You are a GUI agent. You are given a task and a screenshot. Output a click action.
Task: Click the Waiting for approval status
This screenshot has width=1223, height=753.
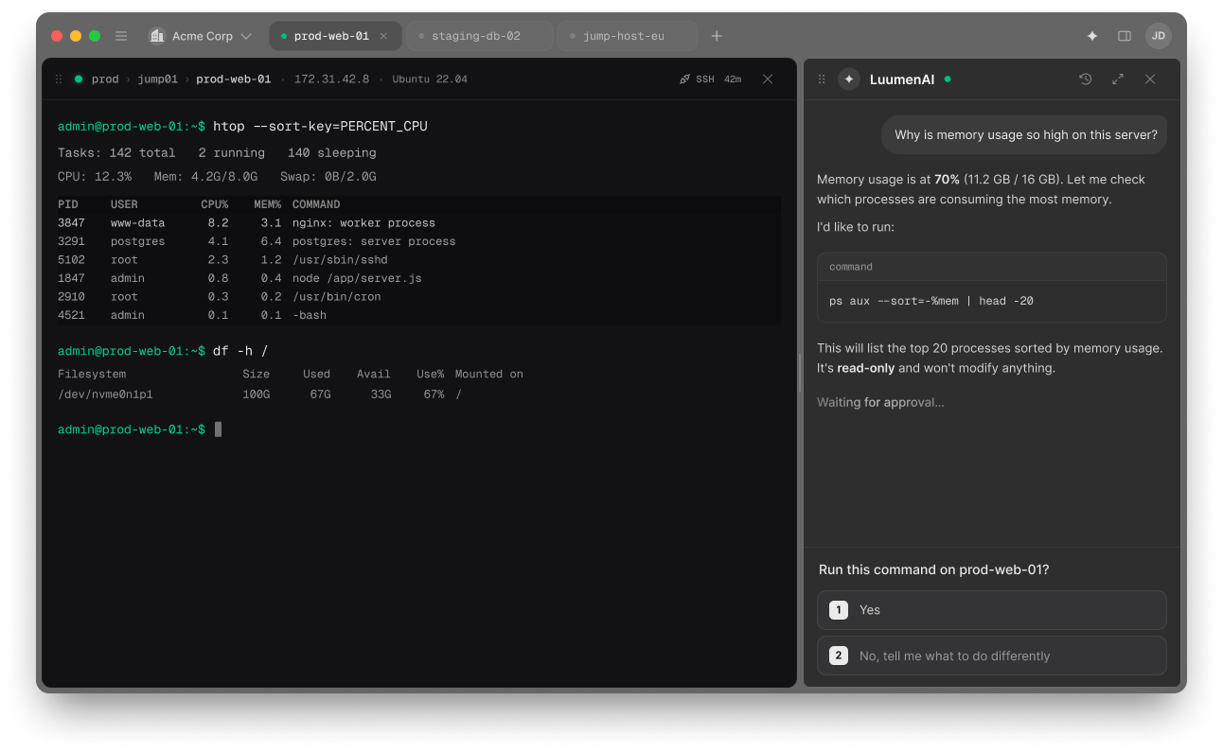click(880, 402)
